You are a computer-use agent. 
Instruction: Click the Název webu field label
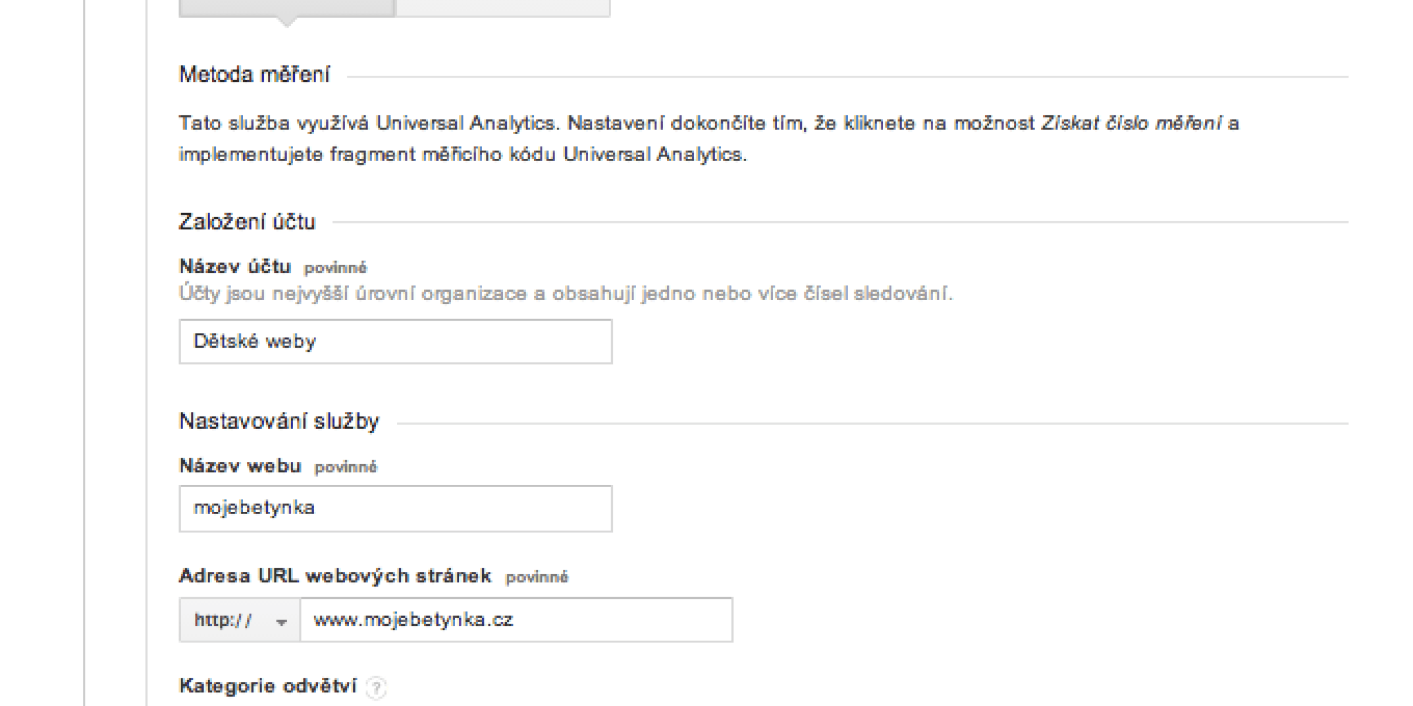tap(240, 466)
